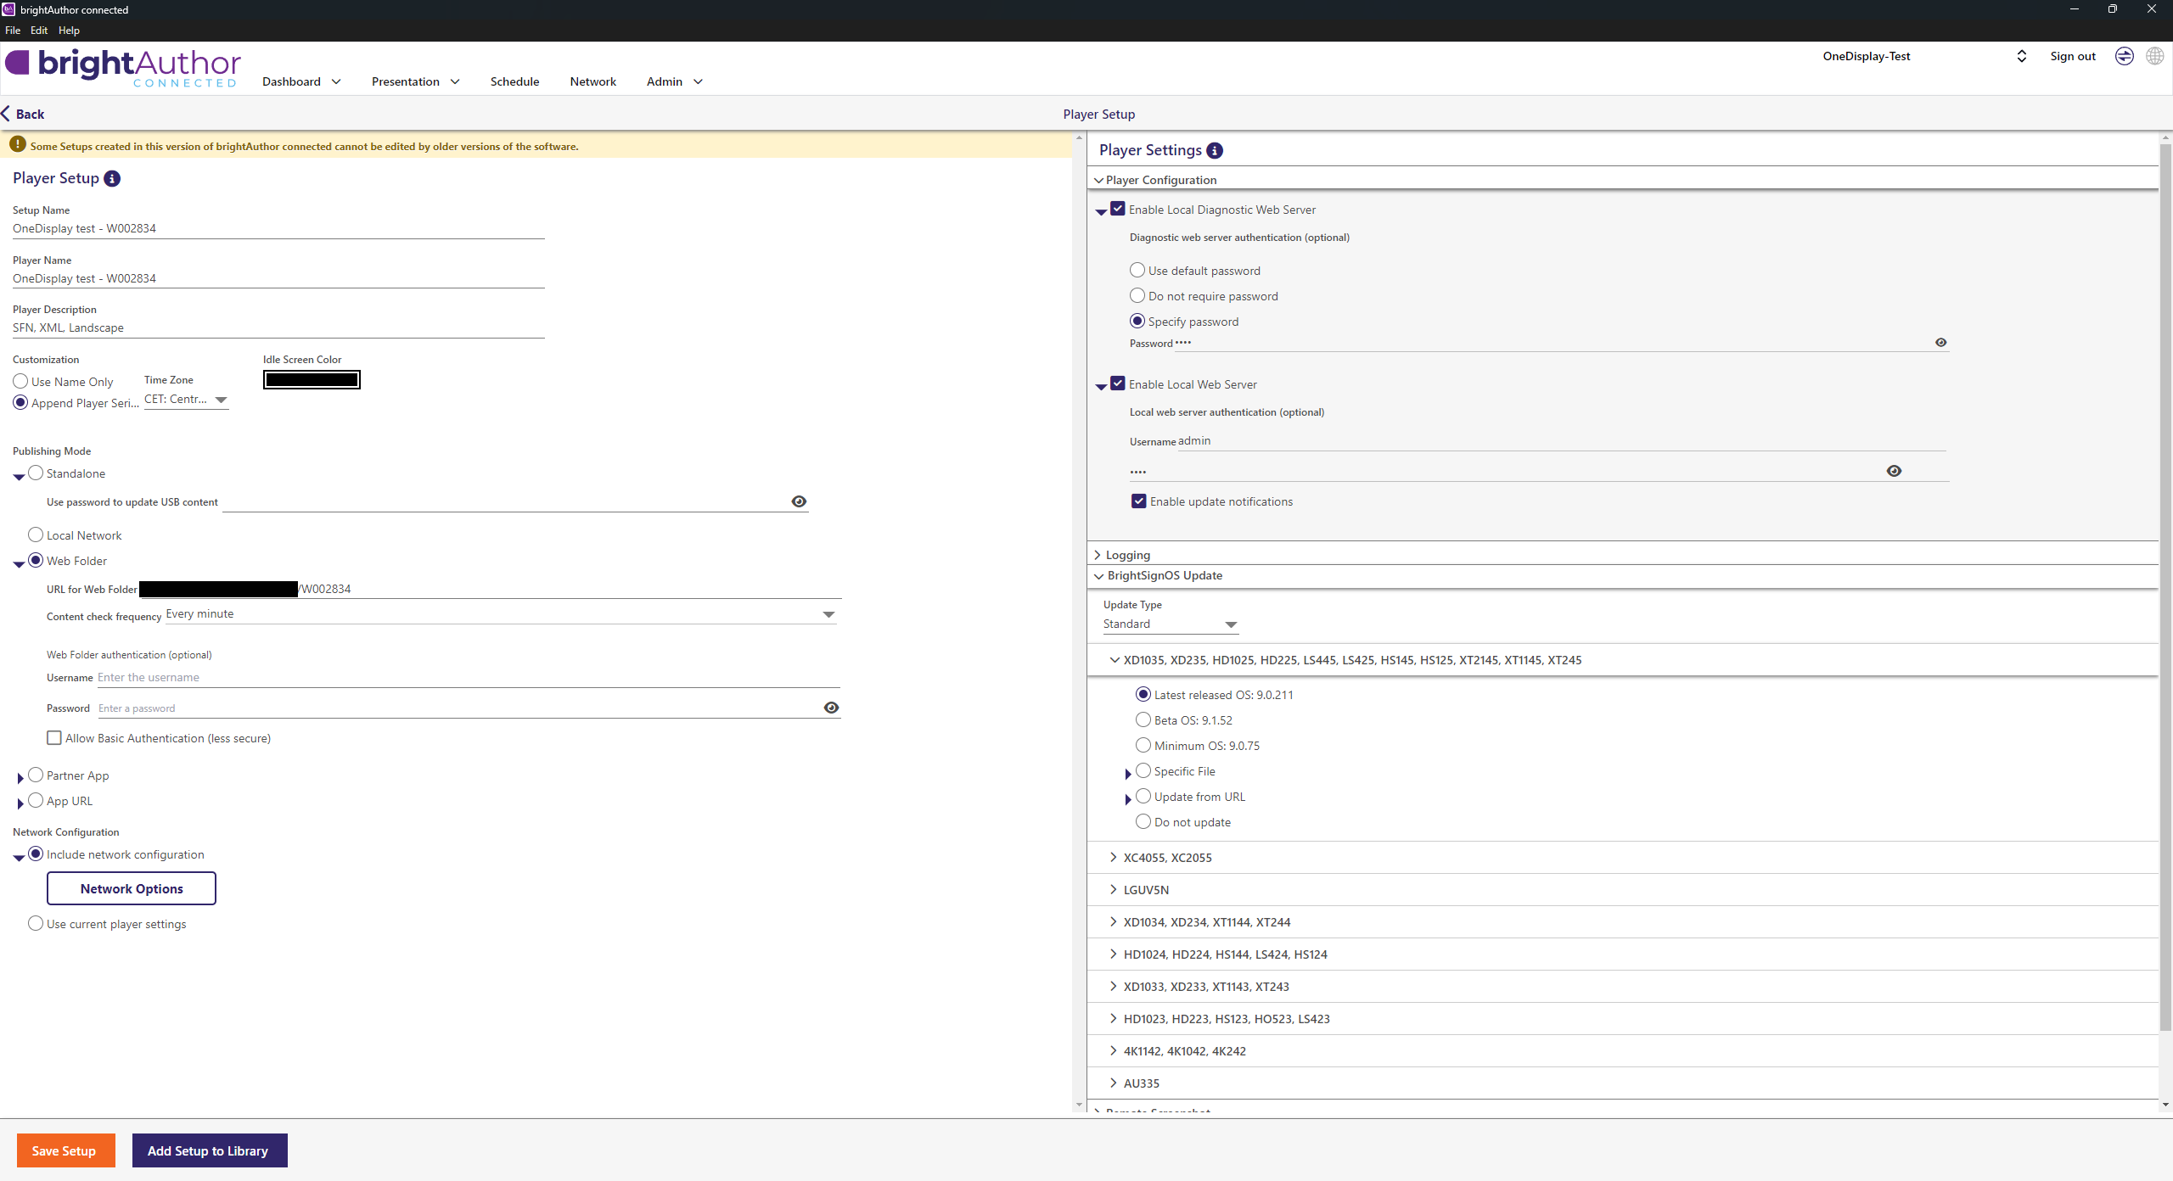Click the globe language icon
Viewport: 2173px width, 1181px height.
pyautogui.click(x=2154, y=56)
